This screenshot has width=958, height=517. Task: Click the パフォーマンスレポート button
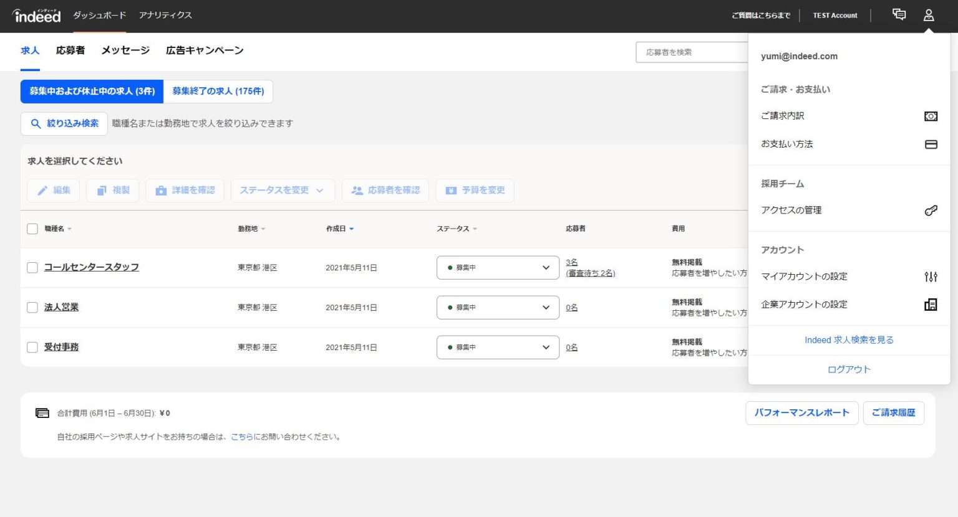pyautogui.click(x=802, y=412)
